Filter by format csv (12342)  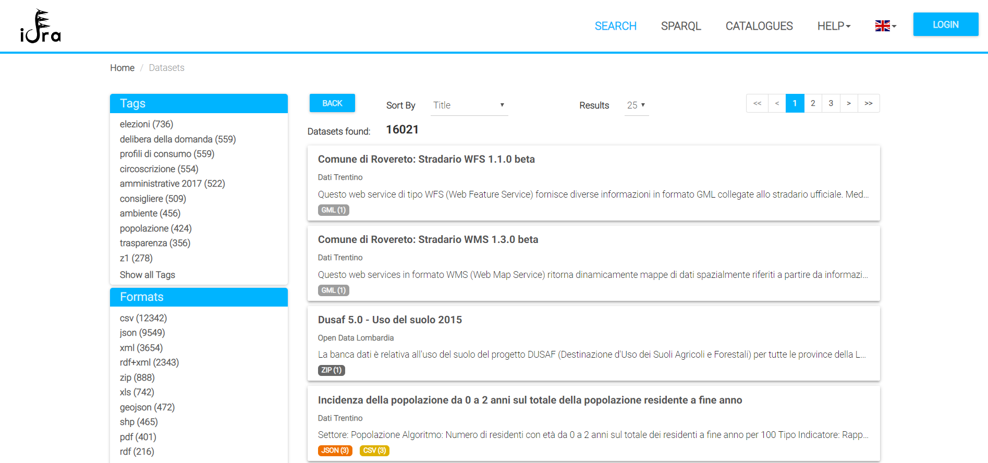click(x=143, y=318)
